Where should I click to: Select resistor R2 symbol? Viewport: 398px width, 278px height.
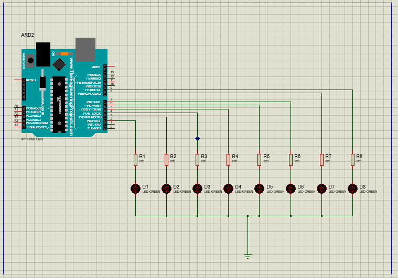pos(166,160)
